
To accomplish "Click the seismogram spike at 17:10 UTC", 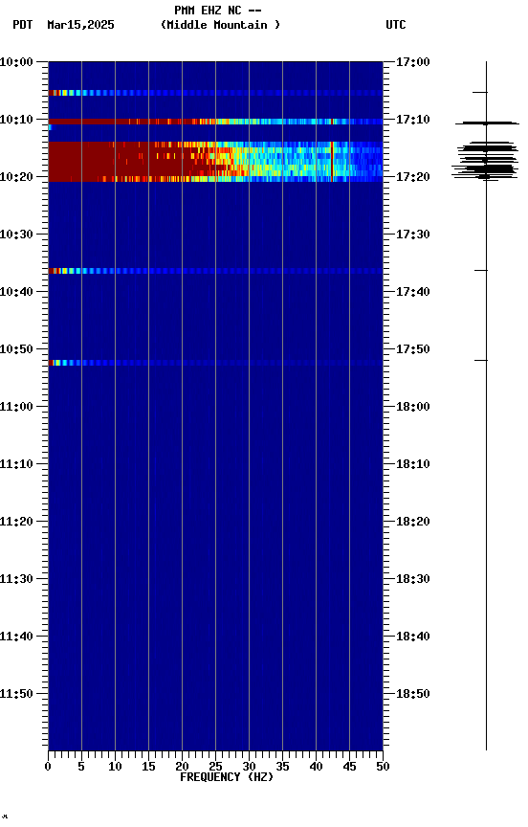I will [487, 123].
